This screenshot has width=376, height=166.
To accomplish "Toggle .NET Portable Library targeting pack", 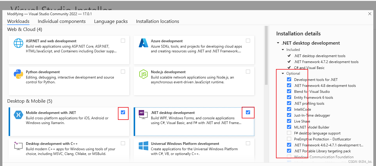I will point(289,151).
